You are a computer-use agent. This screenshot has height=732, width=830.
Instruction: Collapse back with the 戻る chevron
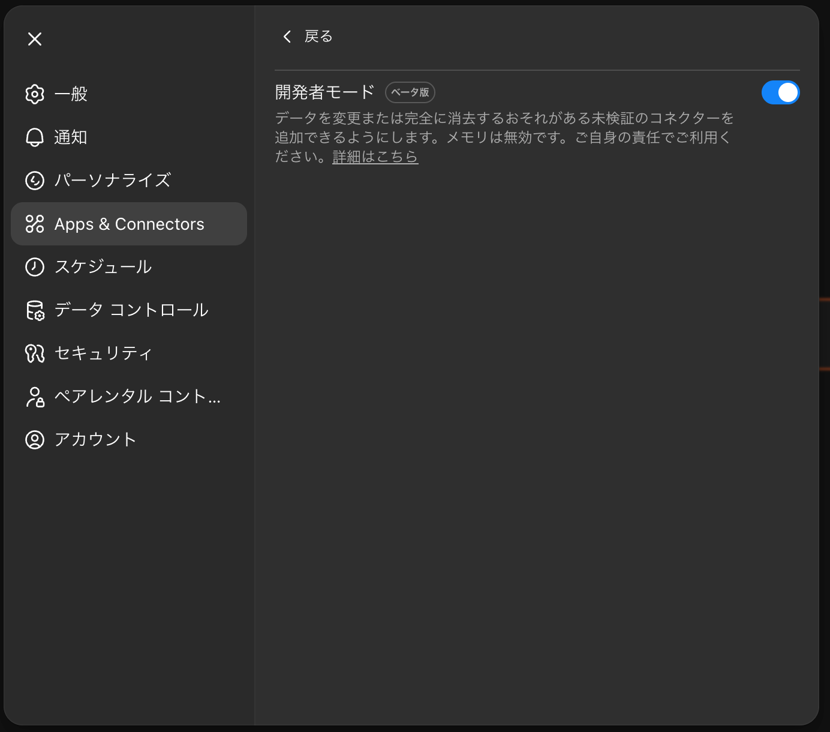[287, 37]
